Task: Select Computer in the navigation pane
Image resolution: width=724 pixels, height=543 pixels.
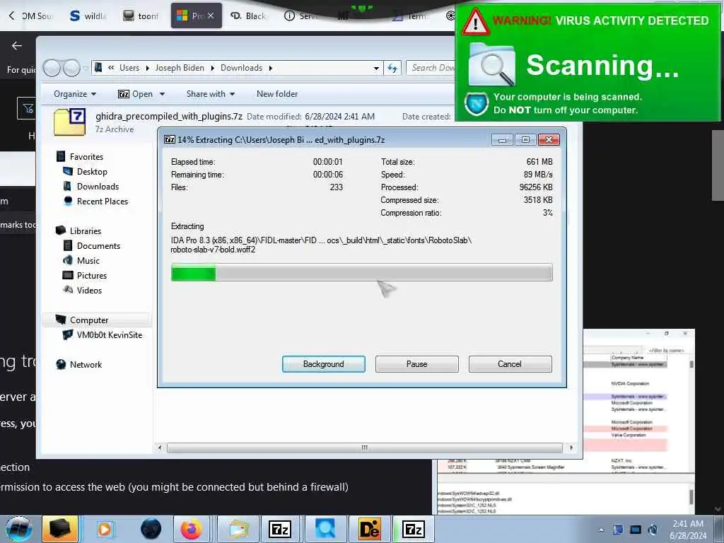Action: tap(89, 320)
